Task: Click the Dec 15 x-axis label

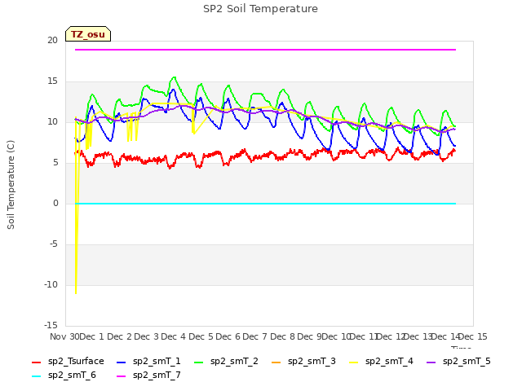Action: [473, 336]
